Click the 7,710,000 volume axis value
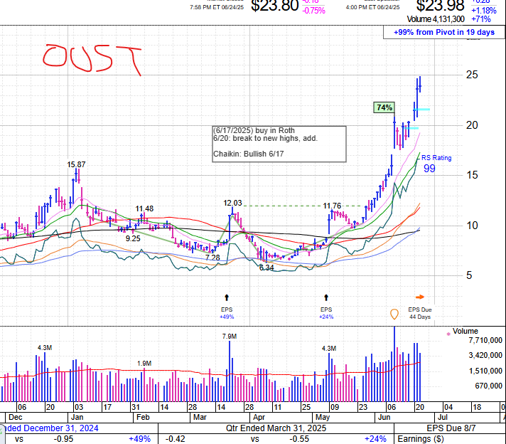 pos(485,340)
